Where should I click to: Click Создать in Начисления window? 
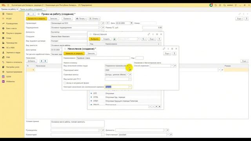coord(106,39)
